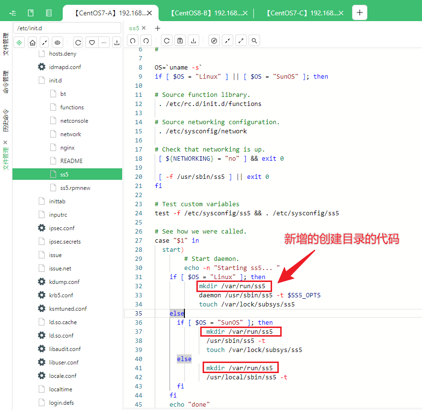Collapse the init.d folder in tree
Viewport: 422px width, 410px height.
(x=55, y=80)
